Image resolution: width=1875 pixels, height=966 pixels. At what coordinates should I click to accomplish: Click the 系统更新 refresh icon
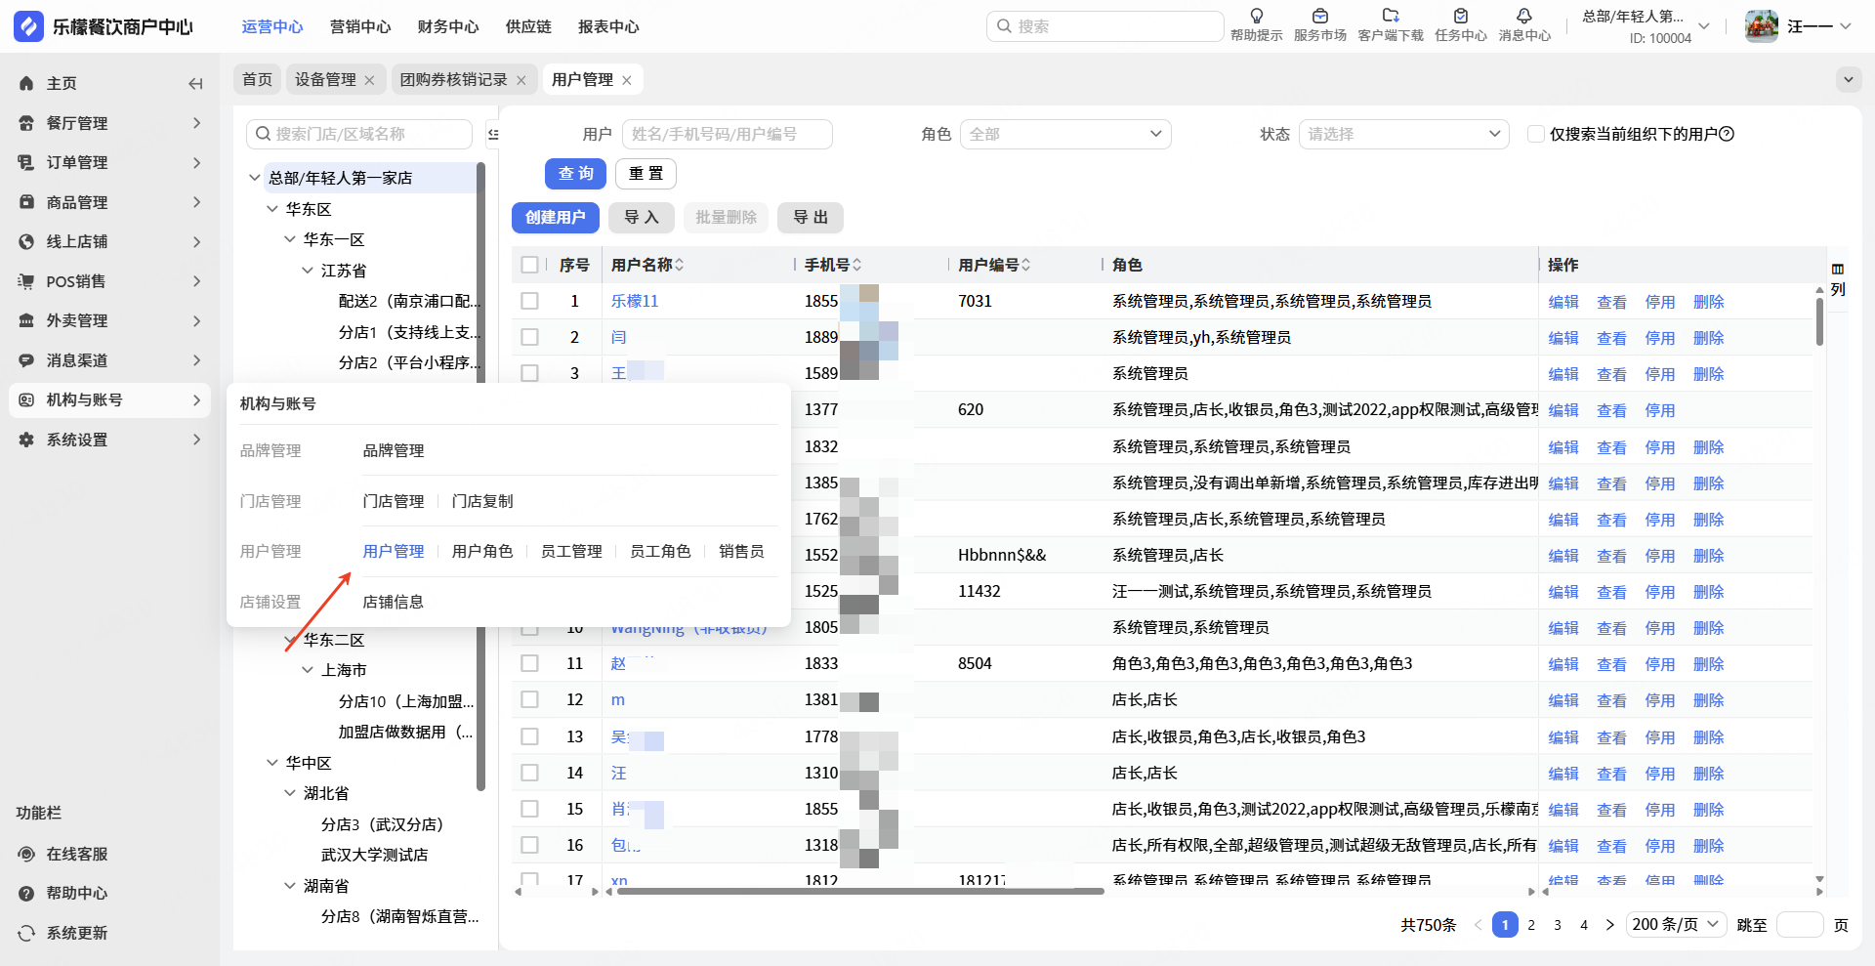click(x=26, y=933)
